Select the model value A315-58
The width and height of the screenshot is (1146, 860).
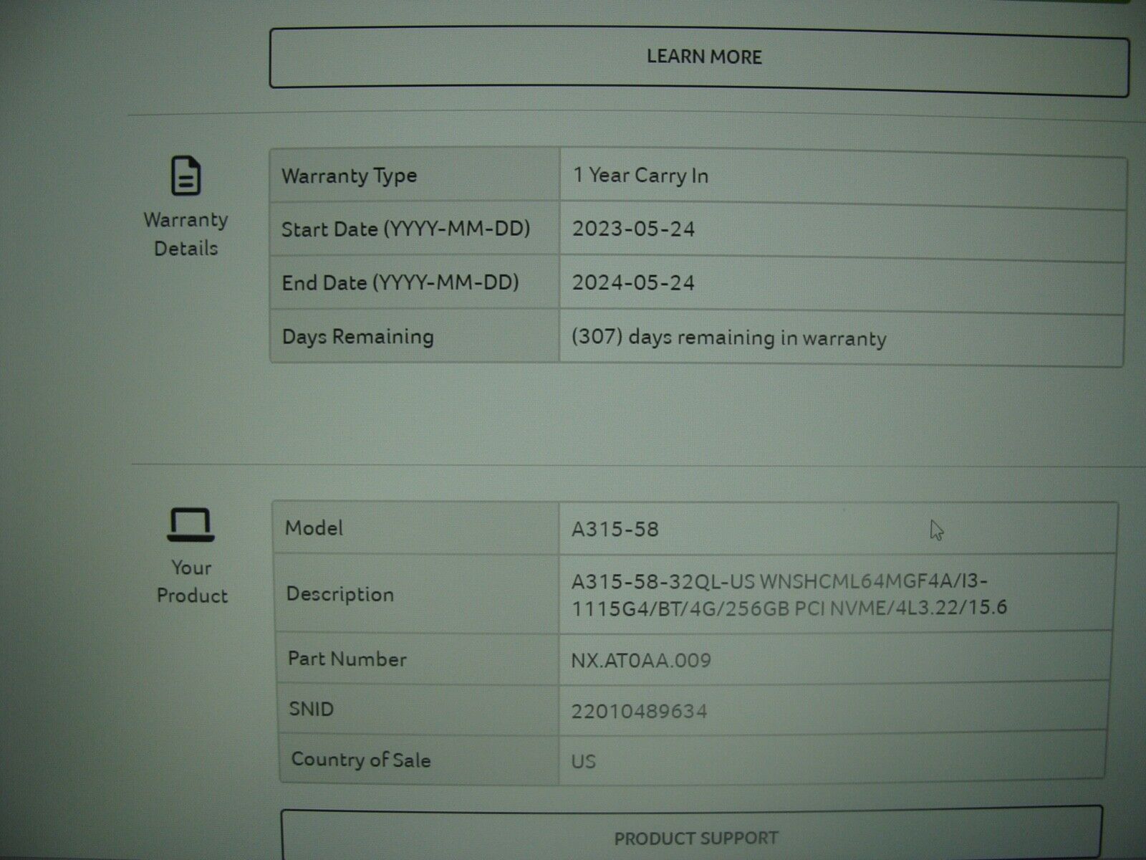pyautogui.click(x=615, y=530)
